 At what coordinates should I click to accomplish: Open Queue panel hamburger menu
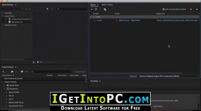(x=98, y=5)
